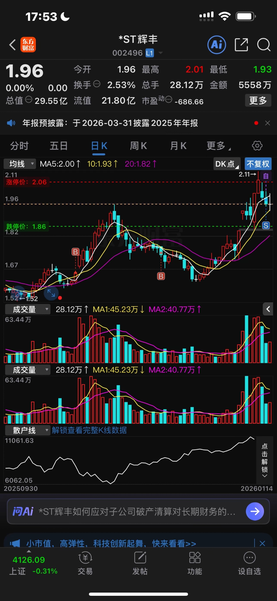Tap the 10:1.93 moving average label

pos(102,164)
